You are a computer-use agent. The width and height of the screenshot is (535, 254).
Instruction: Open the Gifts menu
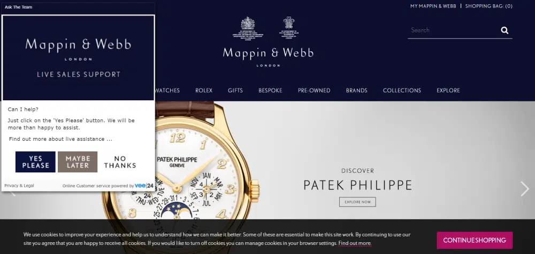tap(235, 90)
